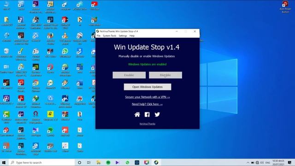Viewport: 295px width, 166px height.
Task: Select the Adobe Premiere Pro desktop shortcut
Action: point(36,7)
